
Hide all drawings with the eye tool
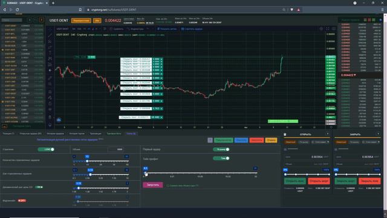pyautogui.click(x=50, y=109)
